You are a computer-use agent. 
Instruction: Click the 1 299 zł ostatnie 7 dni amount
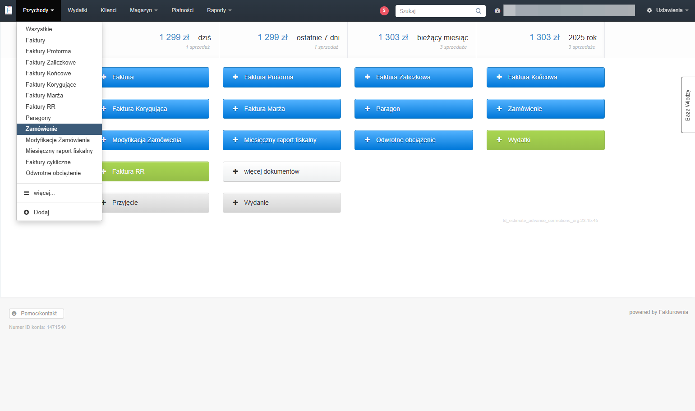[x=273, y=37]
